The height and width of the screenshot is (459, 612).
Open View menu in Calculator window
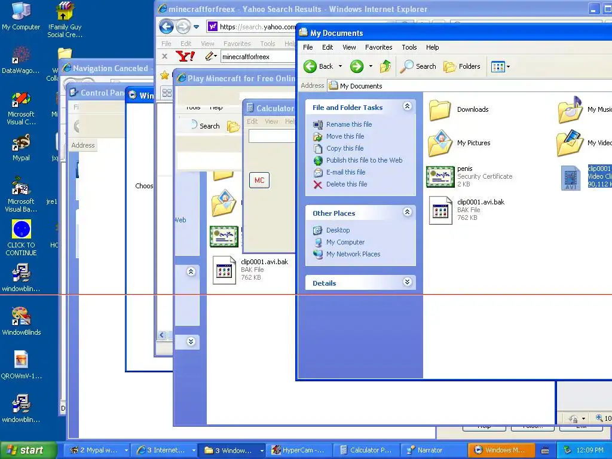coord(271,121)
